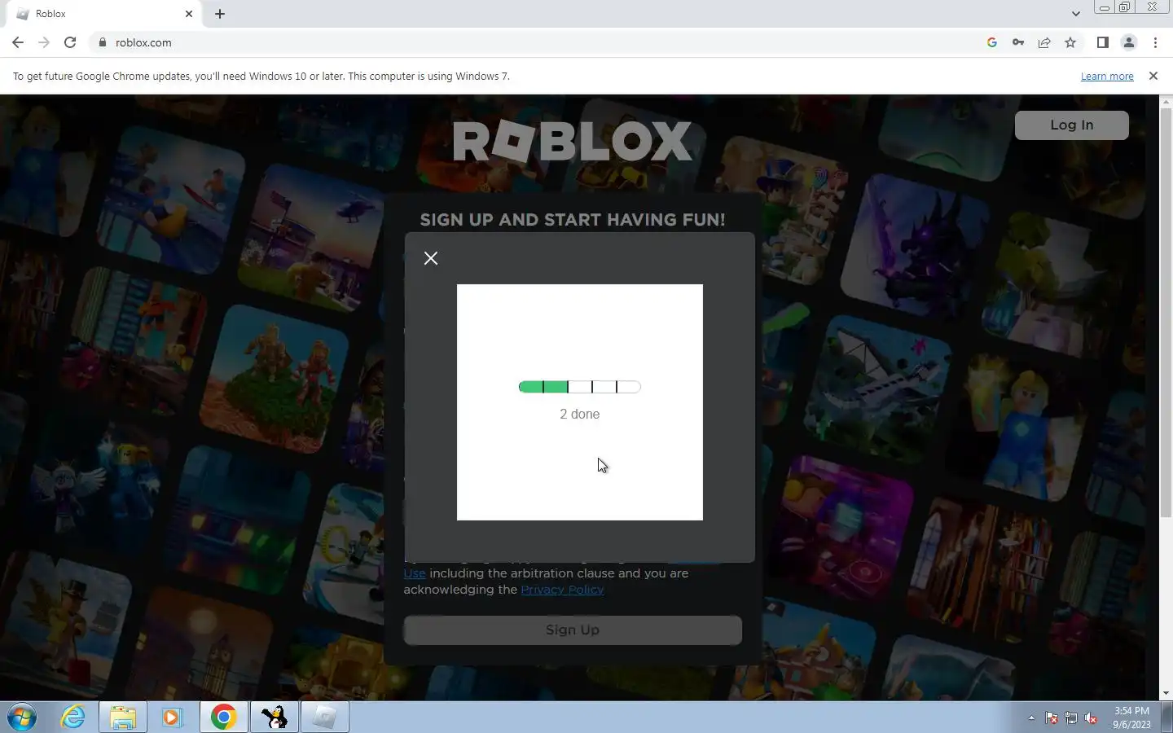Launch Internet Explorer from taskbar
The width and height of the screenshot is (1173, 733).
click(x=73, y=718)
